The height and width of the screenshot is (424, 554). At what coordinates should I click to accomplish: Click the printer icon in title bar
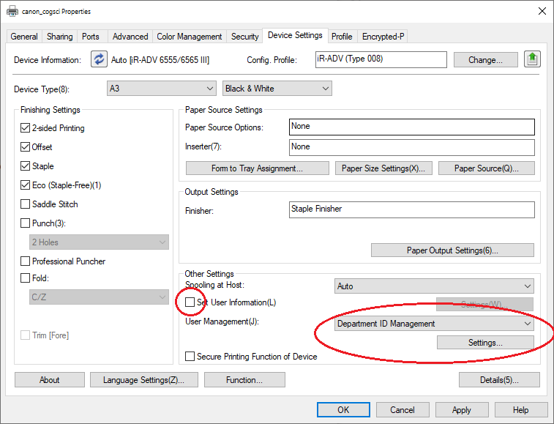tap(10, 12)
